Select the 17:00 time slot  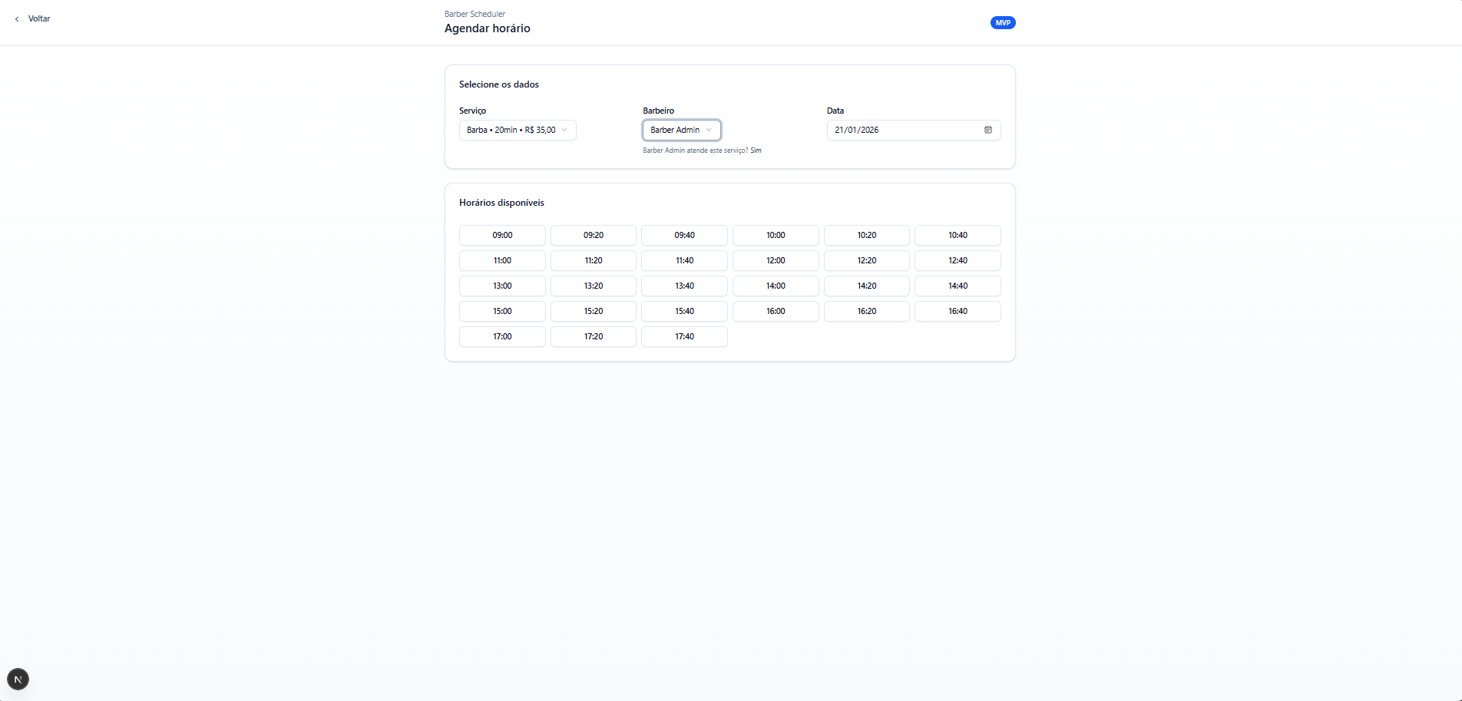[x=502, y=336]
